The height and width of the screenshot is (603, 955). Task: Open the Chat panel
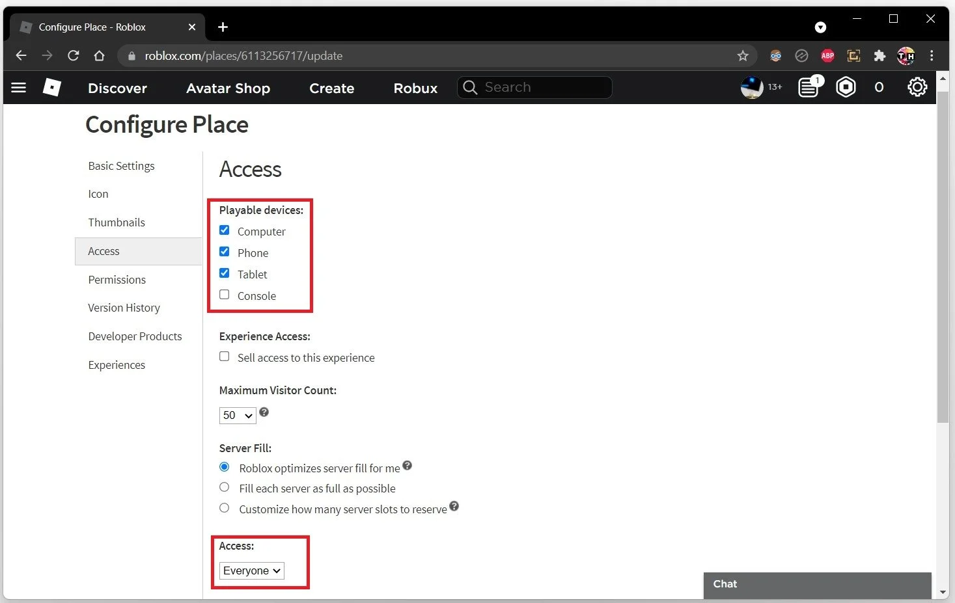817,584
